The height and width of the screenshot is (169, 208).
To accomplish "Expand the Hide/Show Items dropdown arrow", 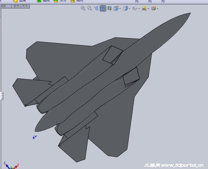I will coord(139,9).
